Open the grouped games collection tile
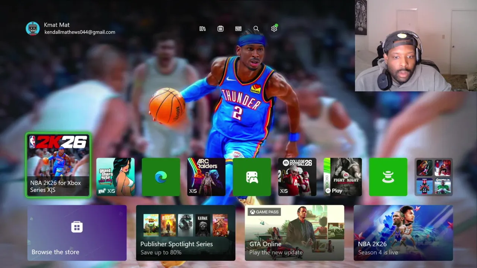 point(434,177)
